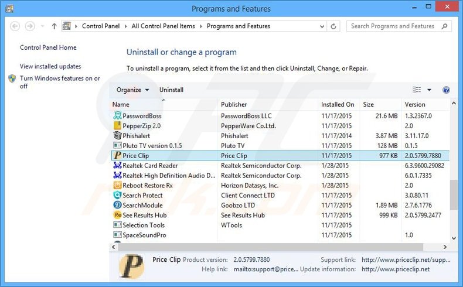Expand the All Control Panel Items breadcrumb arrow
Viewport: 463px width, 287px height.
(201, 26)
